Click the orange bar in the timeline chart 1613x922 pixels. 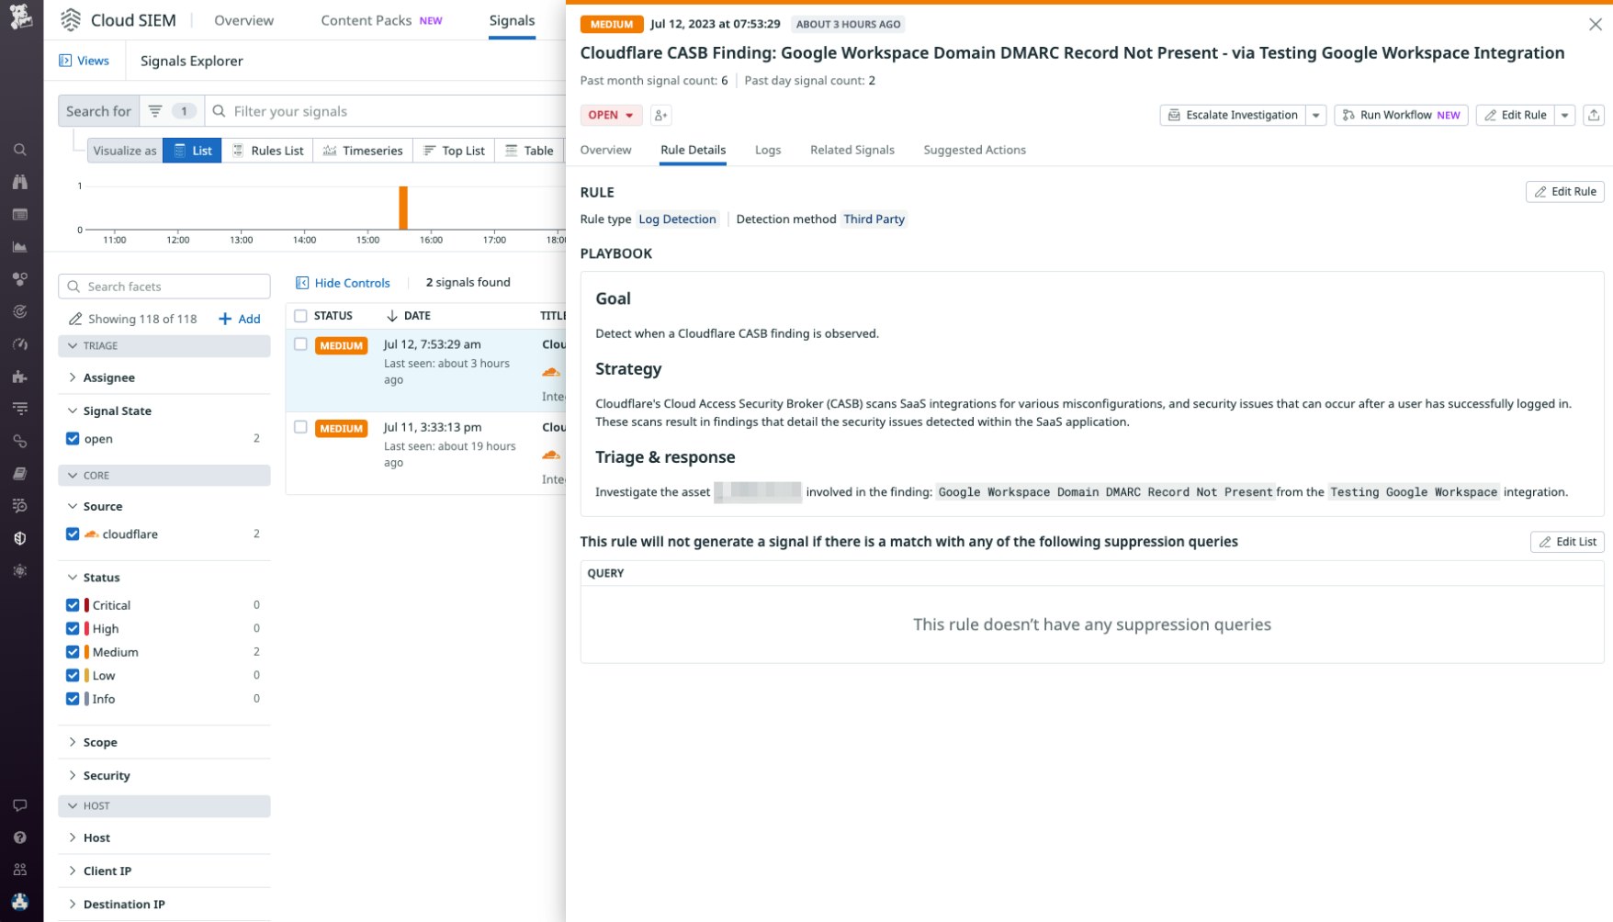click(403, 208)
